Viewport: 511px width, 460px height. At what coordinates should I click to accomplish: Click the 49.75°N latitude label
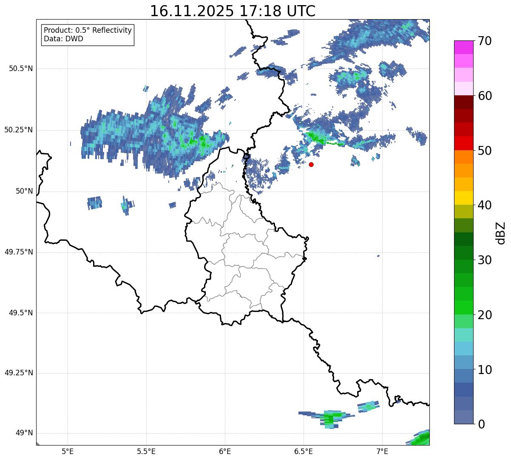(x=18, y=252)
